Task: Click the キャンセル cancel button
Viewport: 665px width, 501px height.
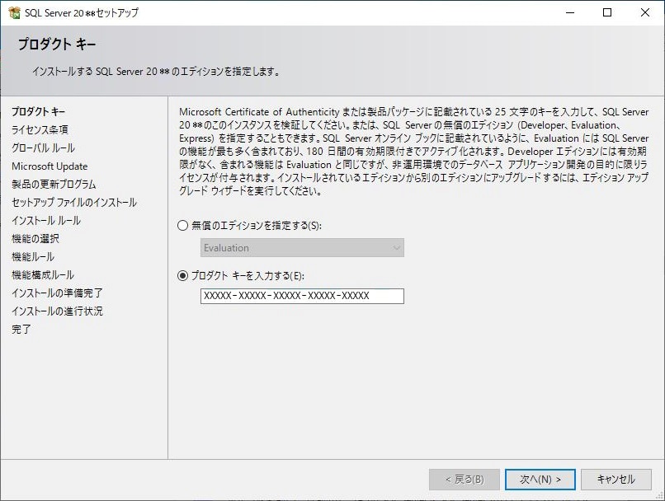Action: (615, 480)
